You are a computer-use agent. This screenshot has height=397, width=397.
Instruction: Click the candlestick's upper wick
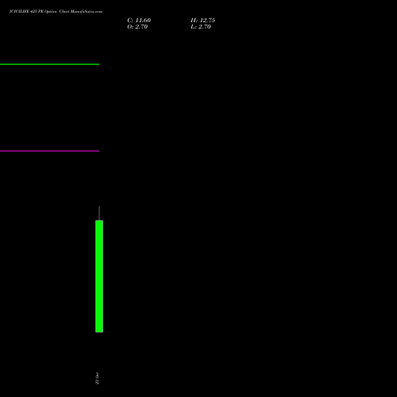pos(99,213)
